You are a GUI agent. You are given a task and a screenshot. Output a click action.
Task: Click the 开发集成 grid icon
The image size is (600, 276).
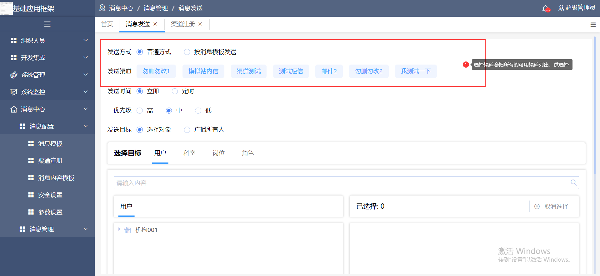(14, 58)
